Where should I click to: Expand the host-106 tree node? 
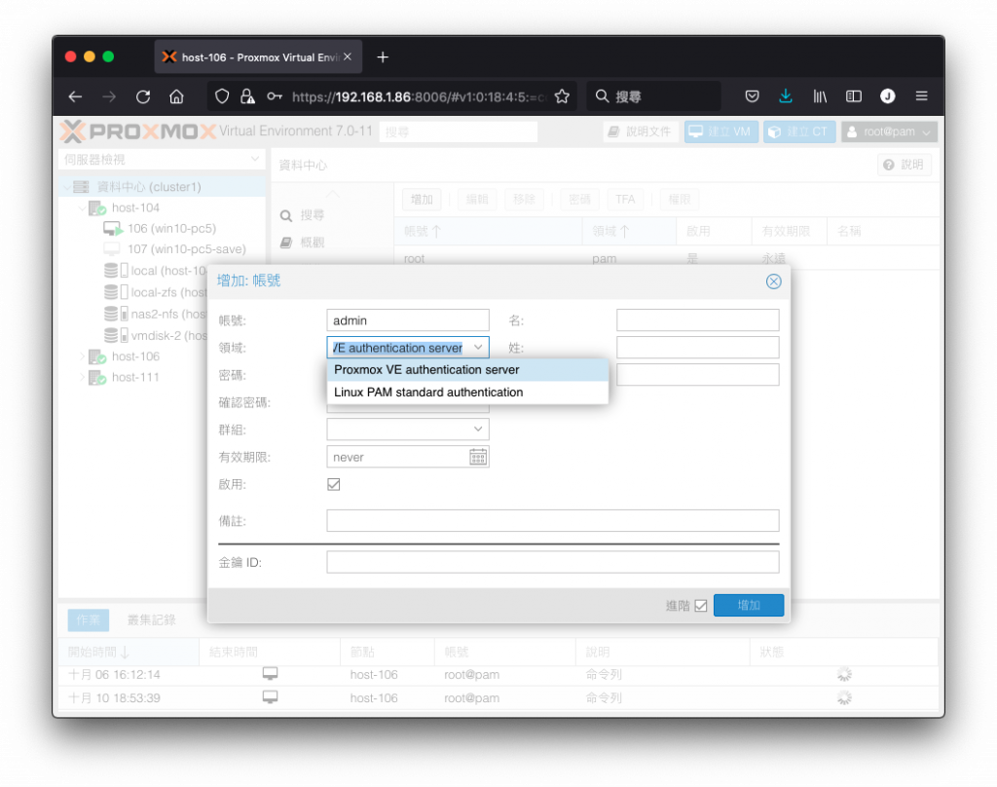[x=82, y=356]
